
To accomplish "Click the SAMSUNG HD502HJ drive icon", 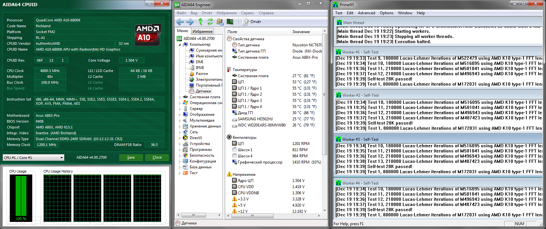I will (x=234, y=119).
